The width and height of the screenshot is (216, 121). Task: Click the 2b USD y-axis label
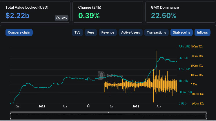(x=184, y=58)
